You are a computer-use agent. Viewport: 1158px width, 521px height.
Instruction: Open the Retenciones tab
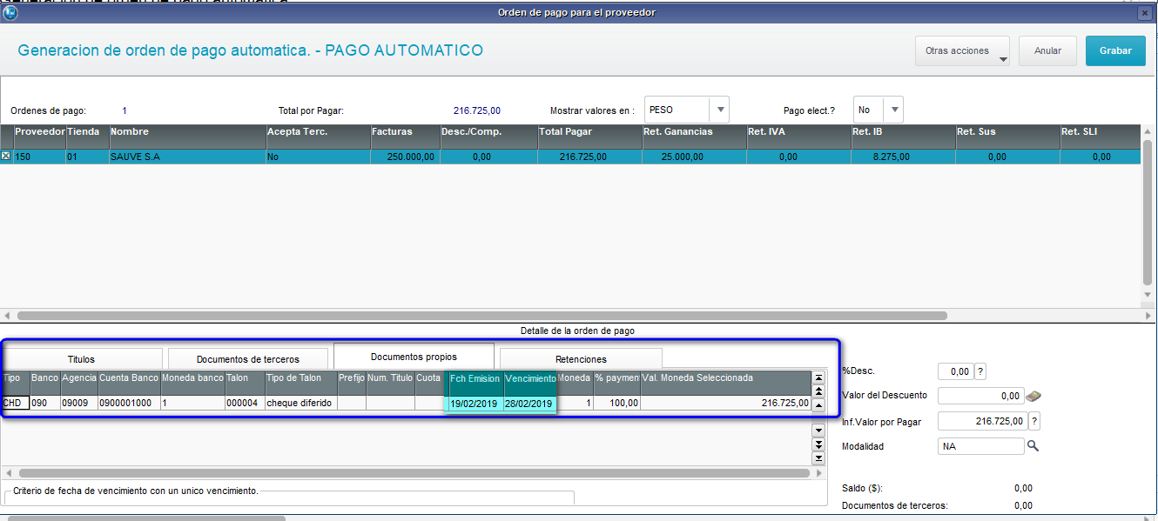[581, 359]
